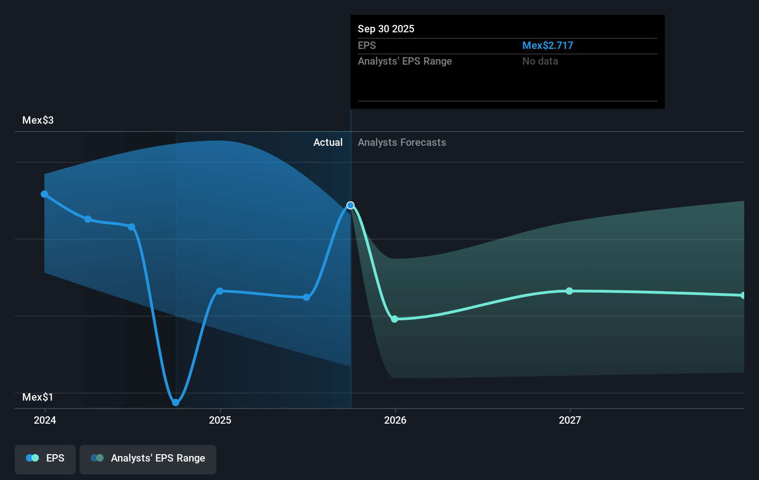The height and width of the screenshot is (480, 759).
Task: Click the Sep 30 2025 tooltip date
Action: 386,29
